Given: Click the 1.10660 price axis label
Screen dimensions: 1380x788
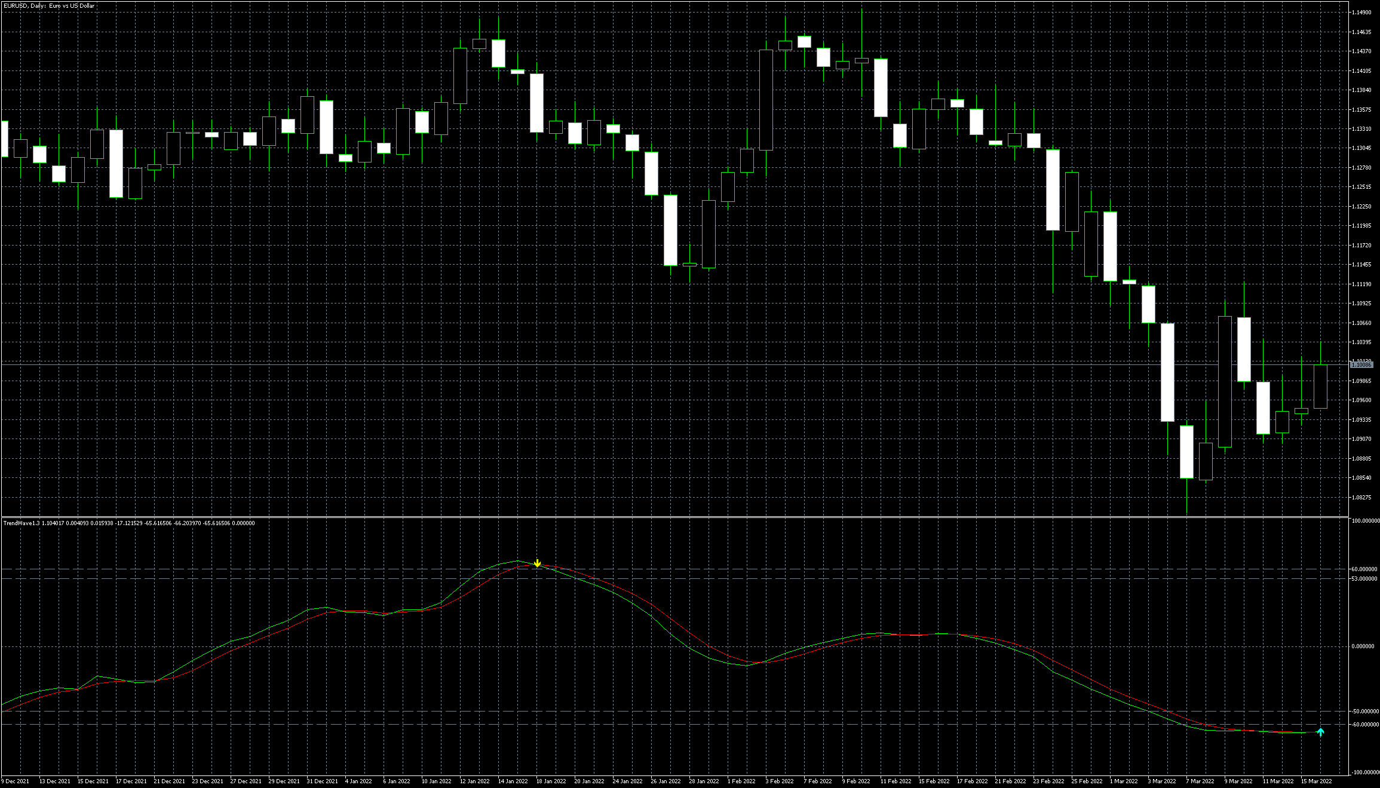Looking at the screenshot, I should point(1361,323).
